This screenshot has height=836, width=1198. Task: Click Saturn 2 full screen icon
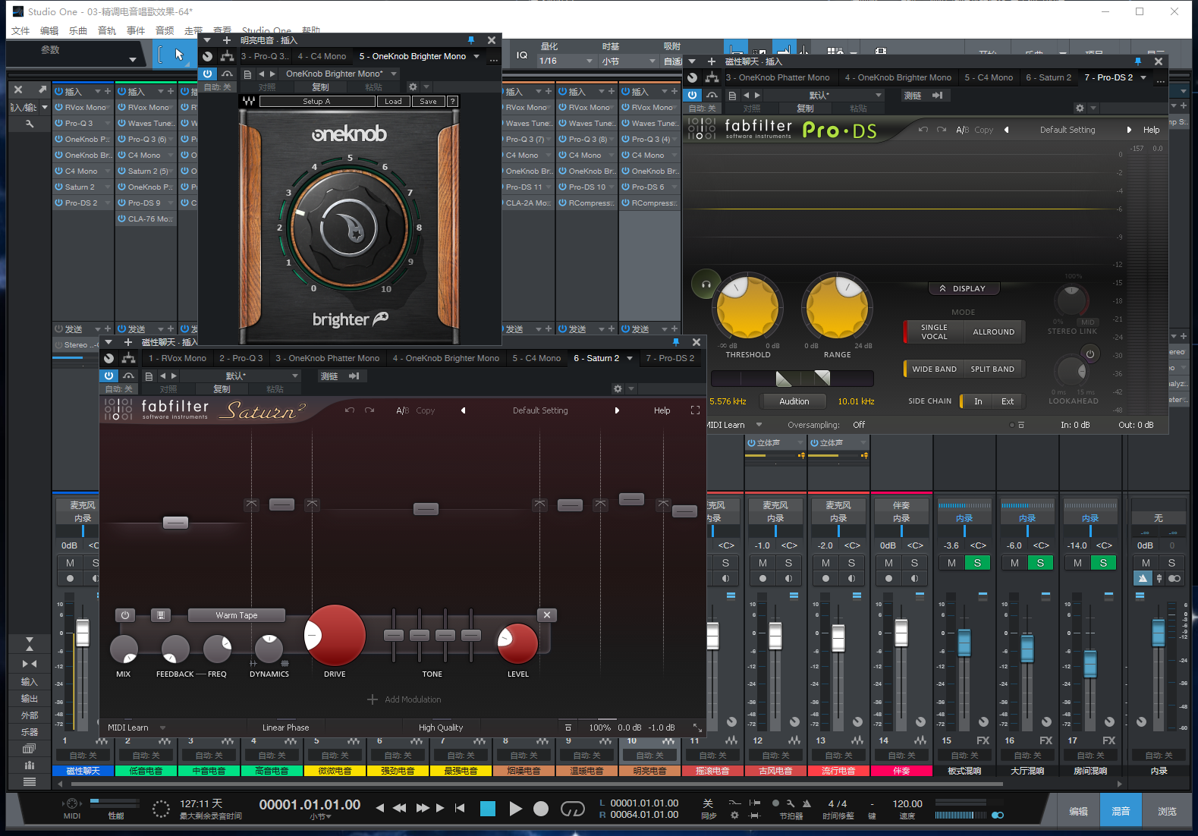pyautogui.click(x=694, y=410)
